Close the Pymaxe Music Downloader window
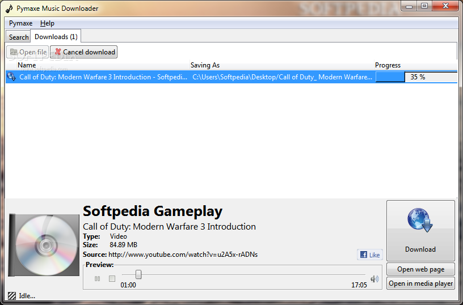The height and width of the screenshot is (305, 463). [x=446, y=6]
